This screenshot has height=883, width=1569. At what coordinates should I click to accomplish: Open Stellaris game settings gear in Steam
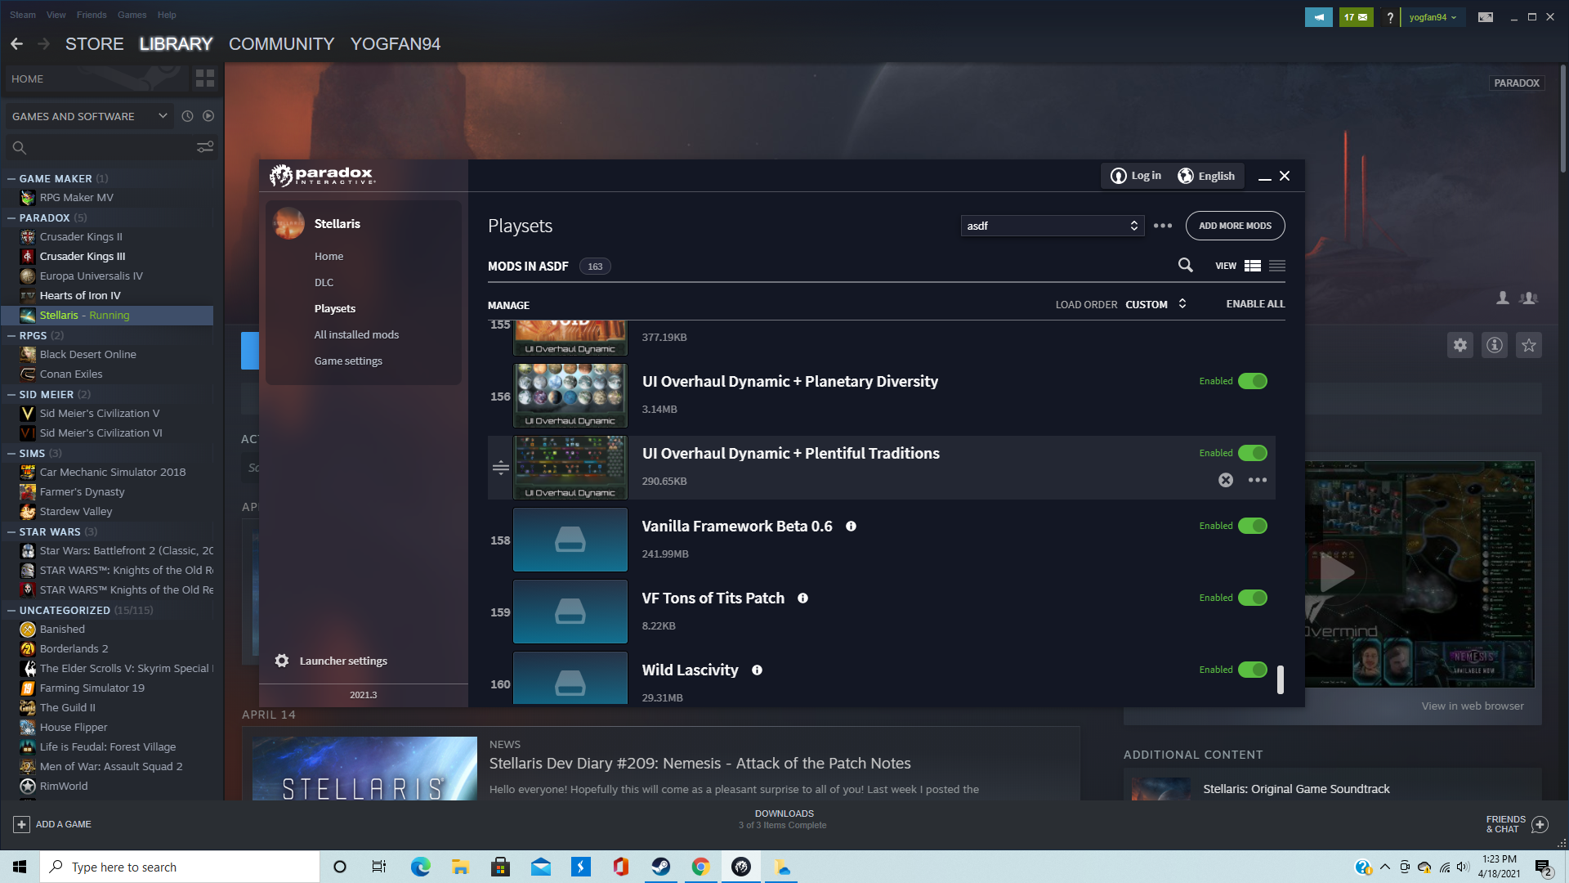(1460, 345)
